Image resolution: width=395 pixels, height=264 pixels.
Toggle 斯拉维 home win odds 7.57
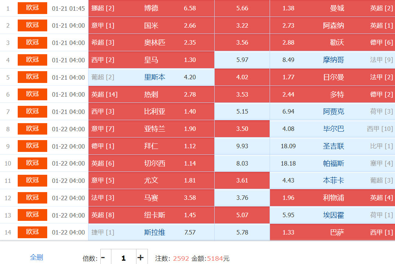click(x=190, y=233)
